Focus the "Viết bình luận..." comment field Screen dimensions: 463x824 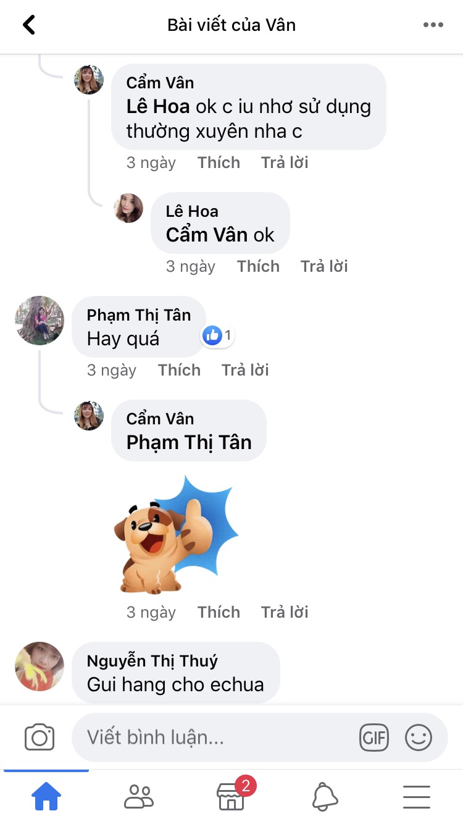tap(213, 738)
